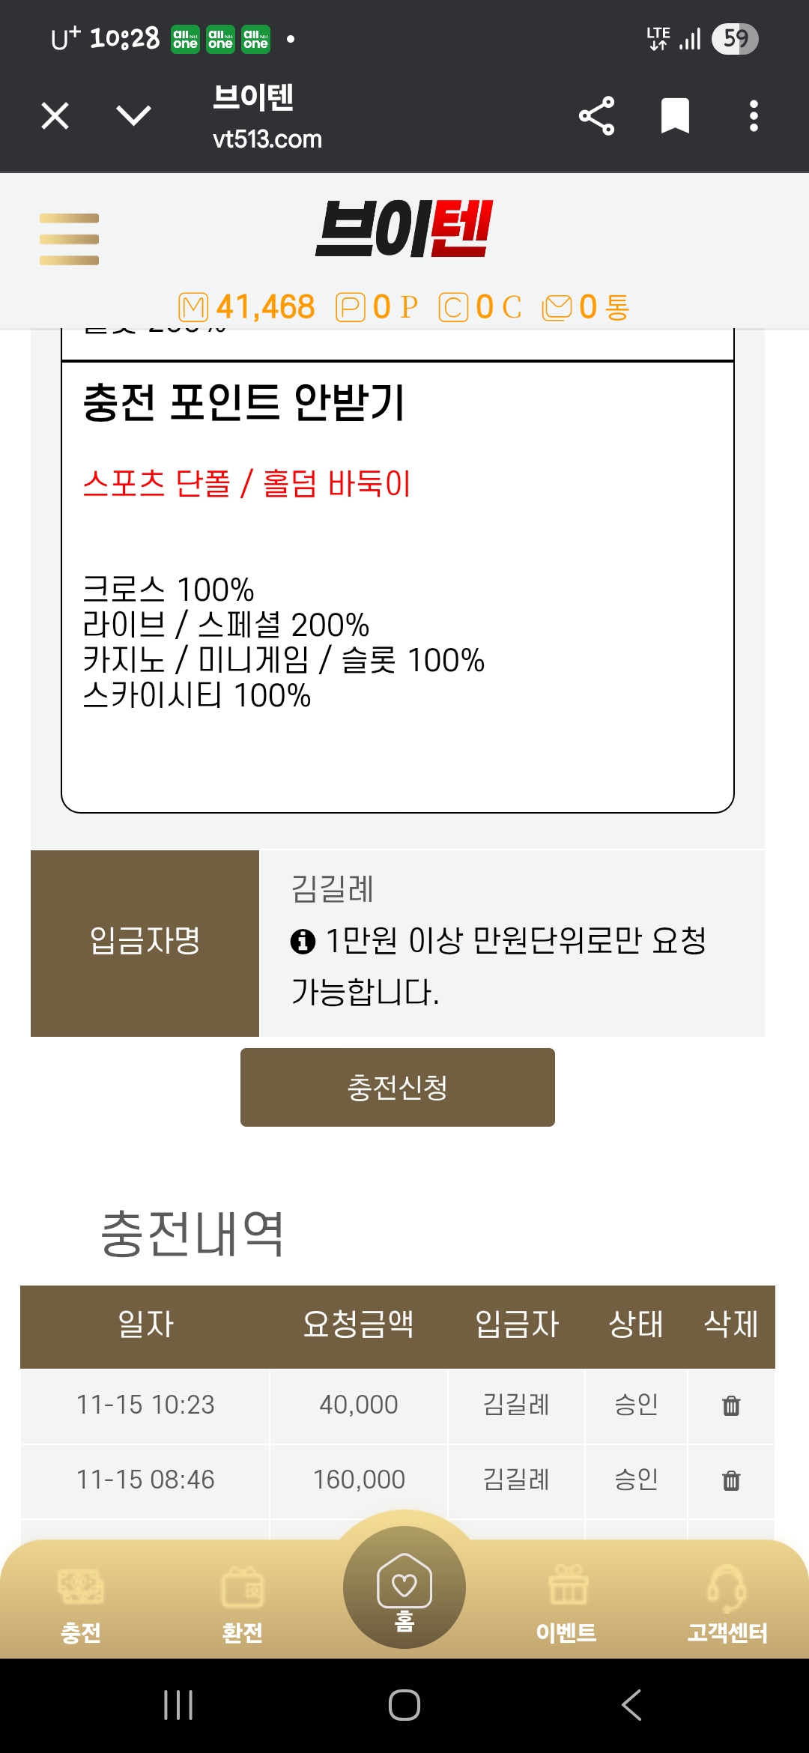Tap the share icon
The image size is (809, 1753).
[x=596, y=116]
